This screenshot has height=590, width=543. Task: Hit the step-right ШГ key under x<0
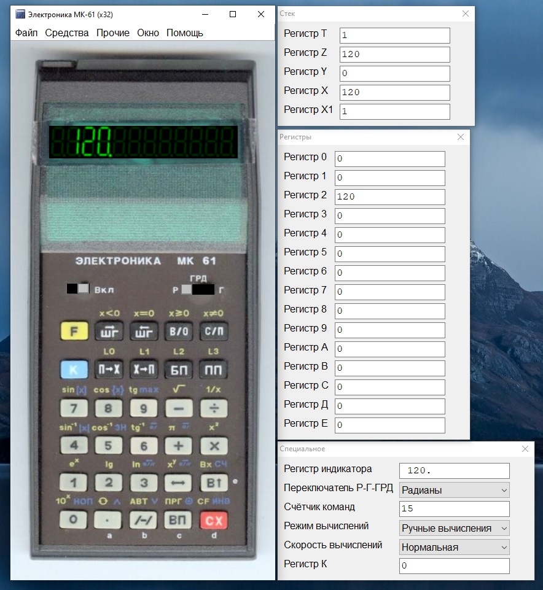(109, 331)
